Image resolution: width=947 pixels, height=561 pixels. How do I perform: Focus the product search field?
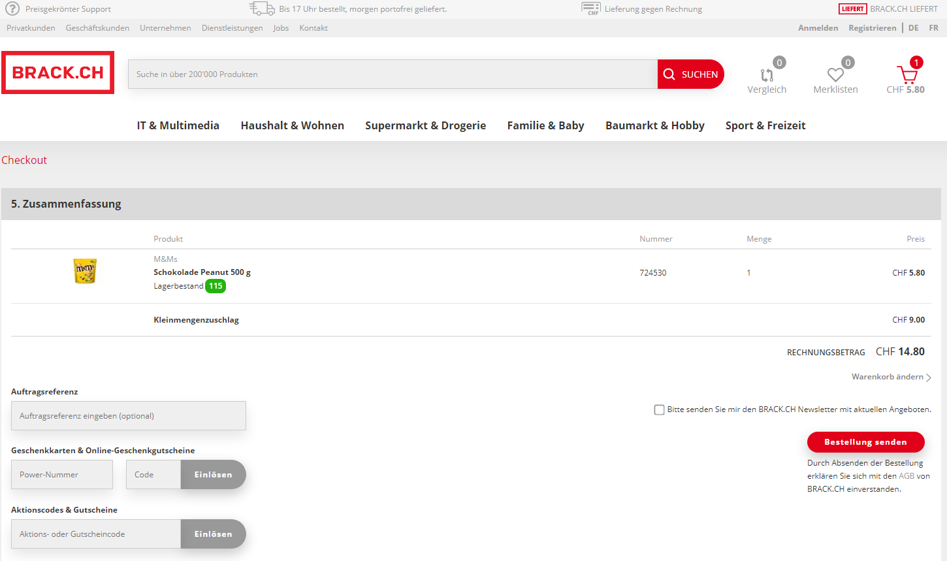[x=393, y=74]
